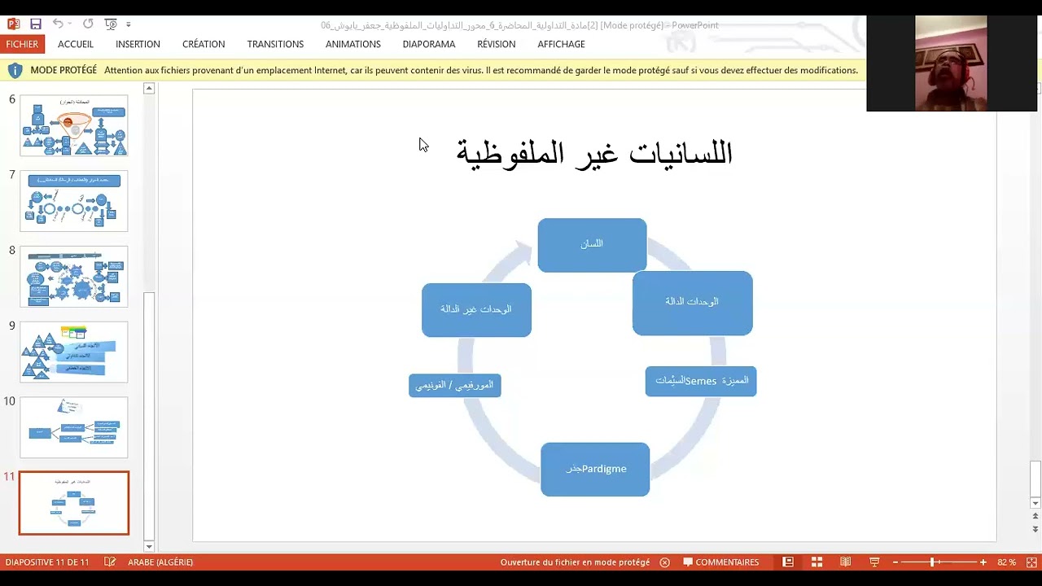Click the المورفيمي / الفونيمي diagram box
1042x586 pixels.
pyautogui.click(x=454, y=385)
